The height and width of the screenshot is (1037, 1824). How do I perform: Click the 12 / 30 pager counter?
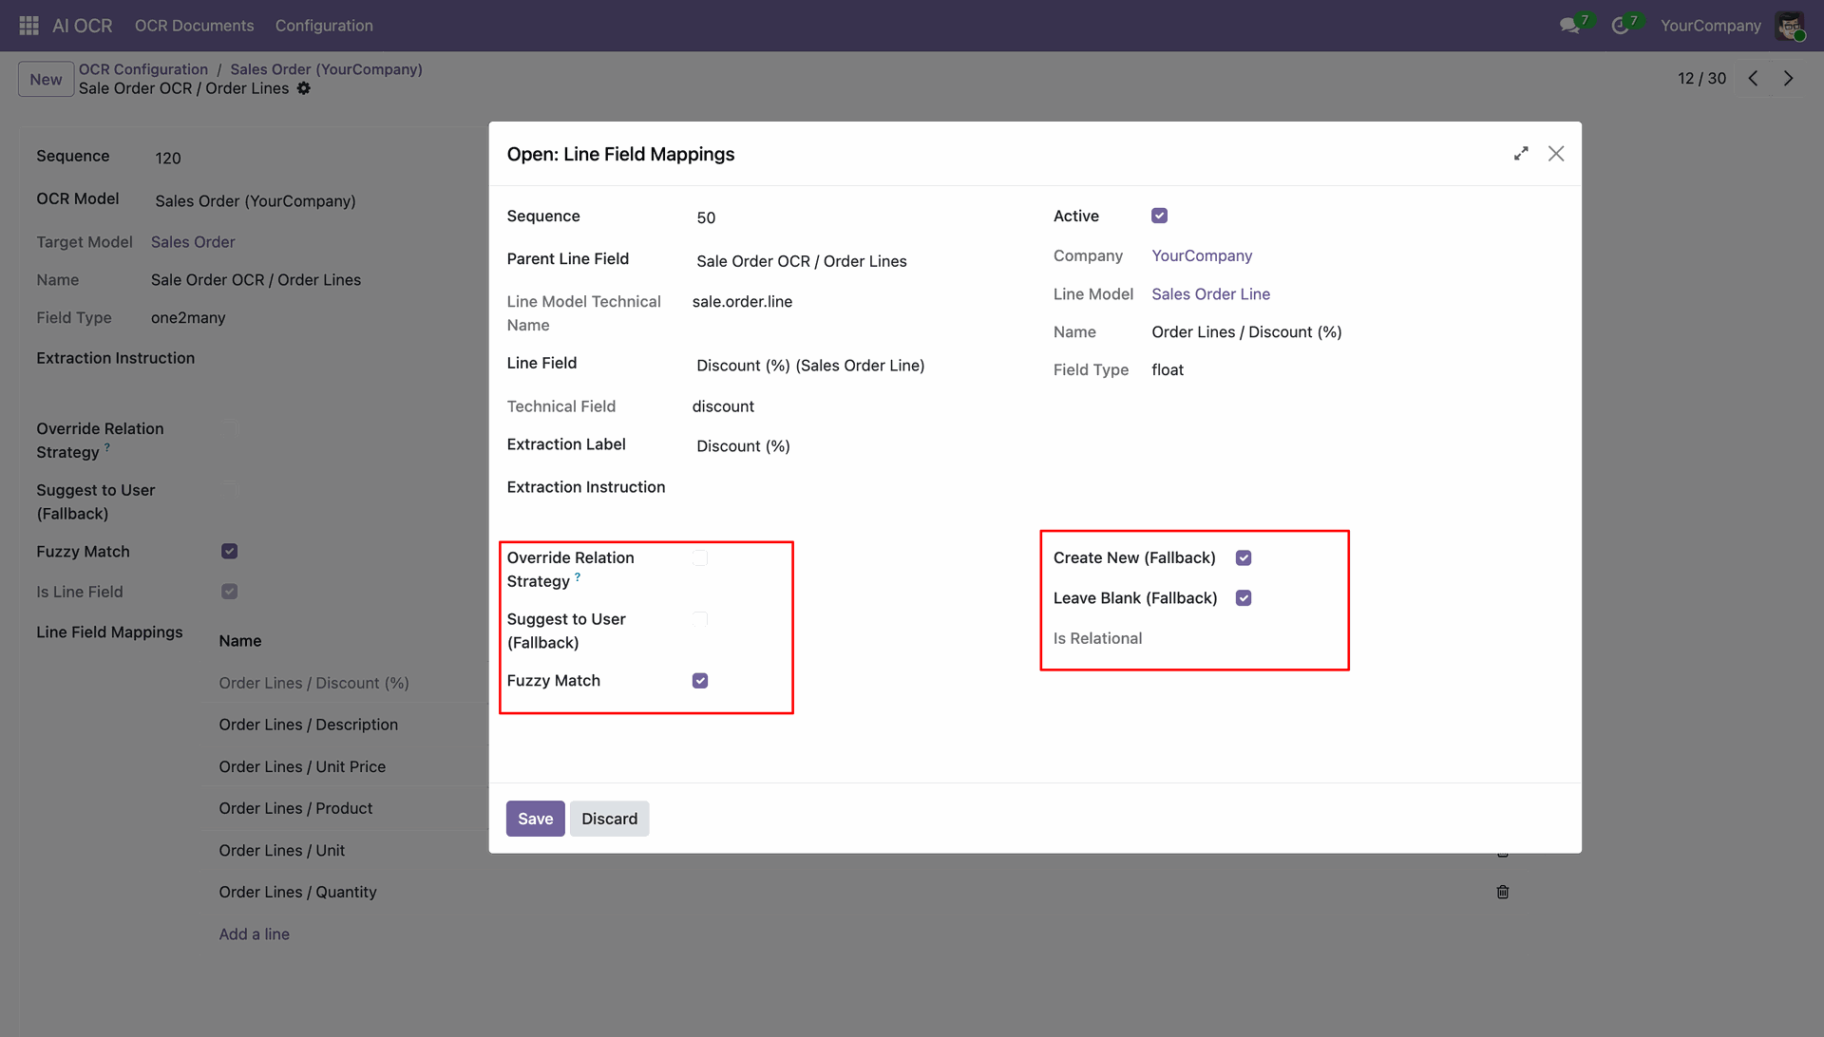coord(1701,79)
